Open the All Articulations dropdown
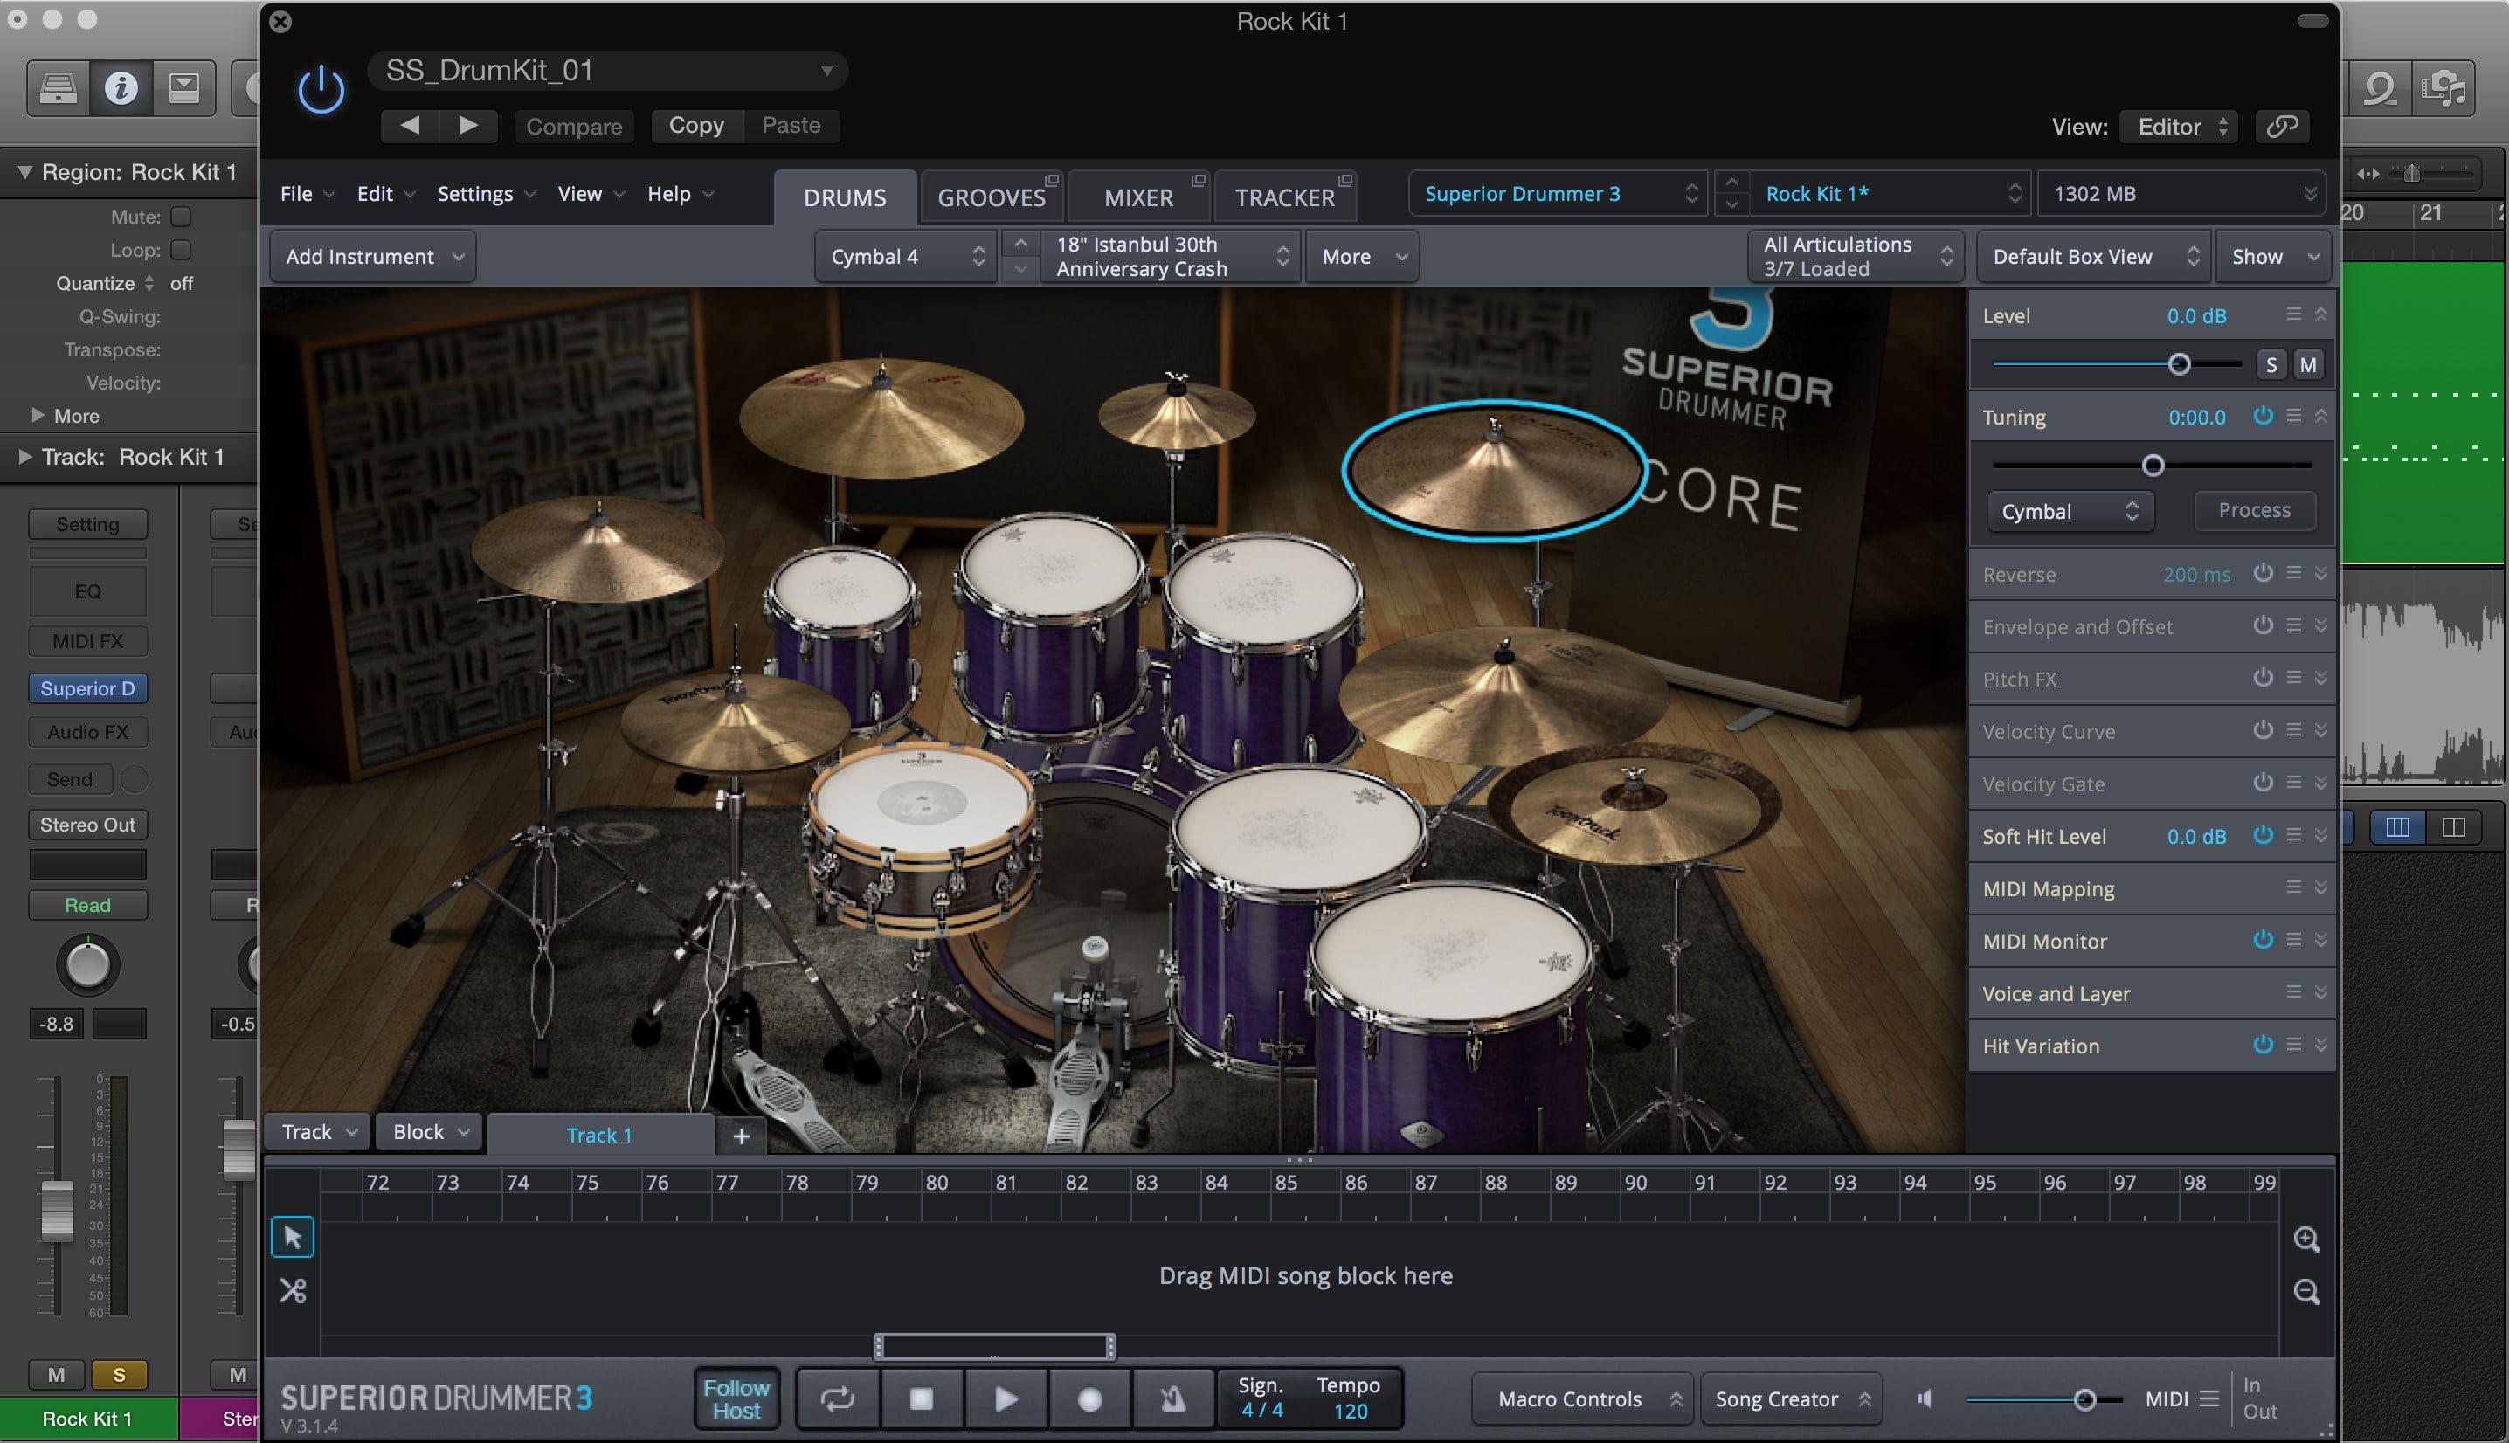 click(1856, 257)
